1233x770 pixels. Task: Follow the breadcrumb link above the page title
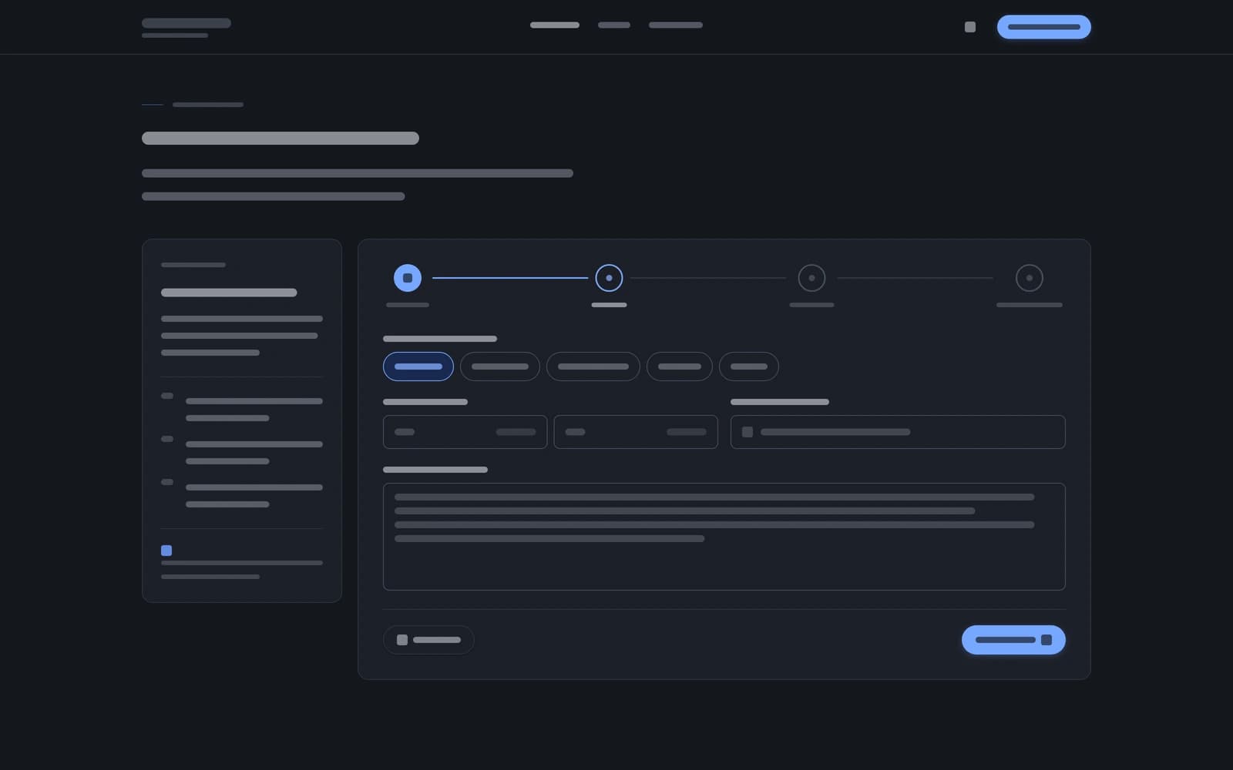tap(208, 105)
